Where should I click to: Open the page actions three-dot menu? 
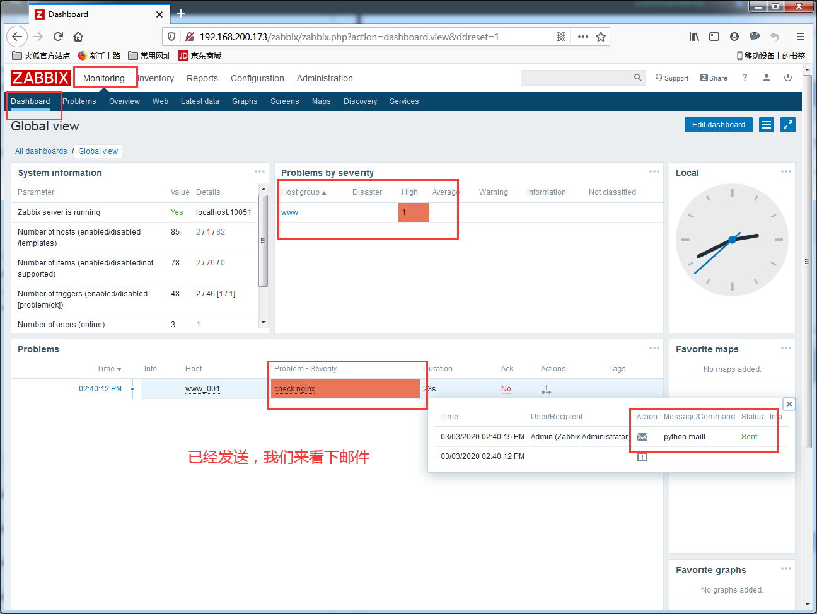coord(583,37)
